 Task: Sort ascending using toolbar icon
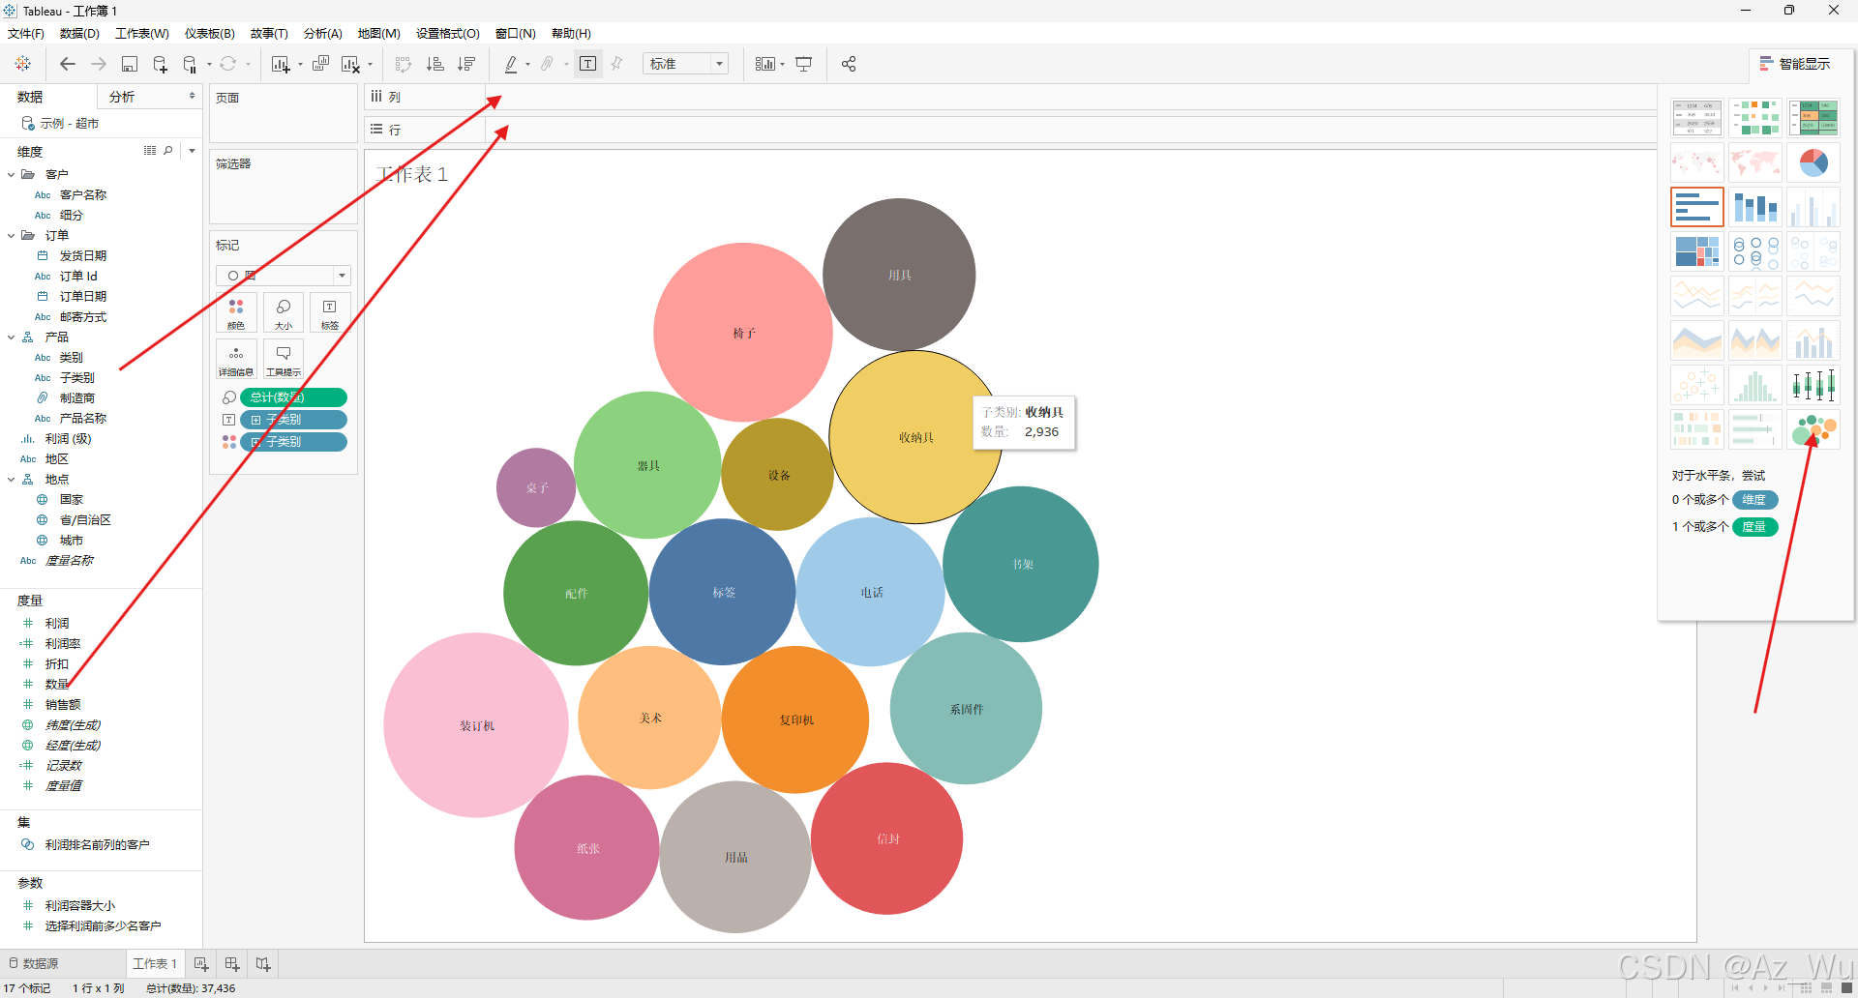[x=435, y=64]
